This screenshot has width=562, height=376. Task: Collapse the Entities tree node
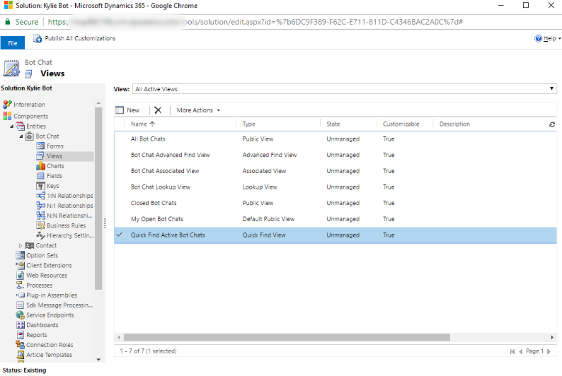pyautogui.click(x=12, y=127)
